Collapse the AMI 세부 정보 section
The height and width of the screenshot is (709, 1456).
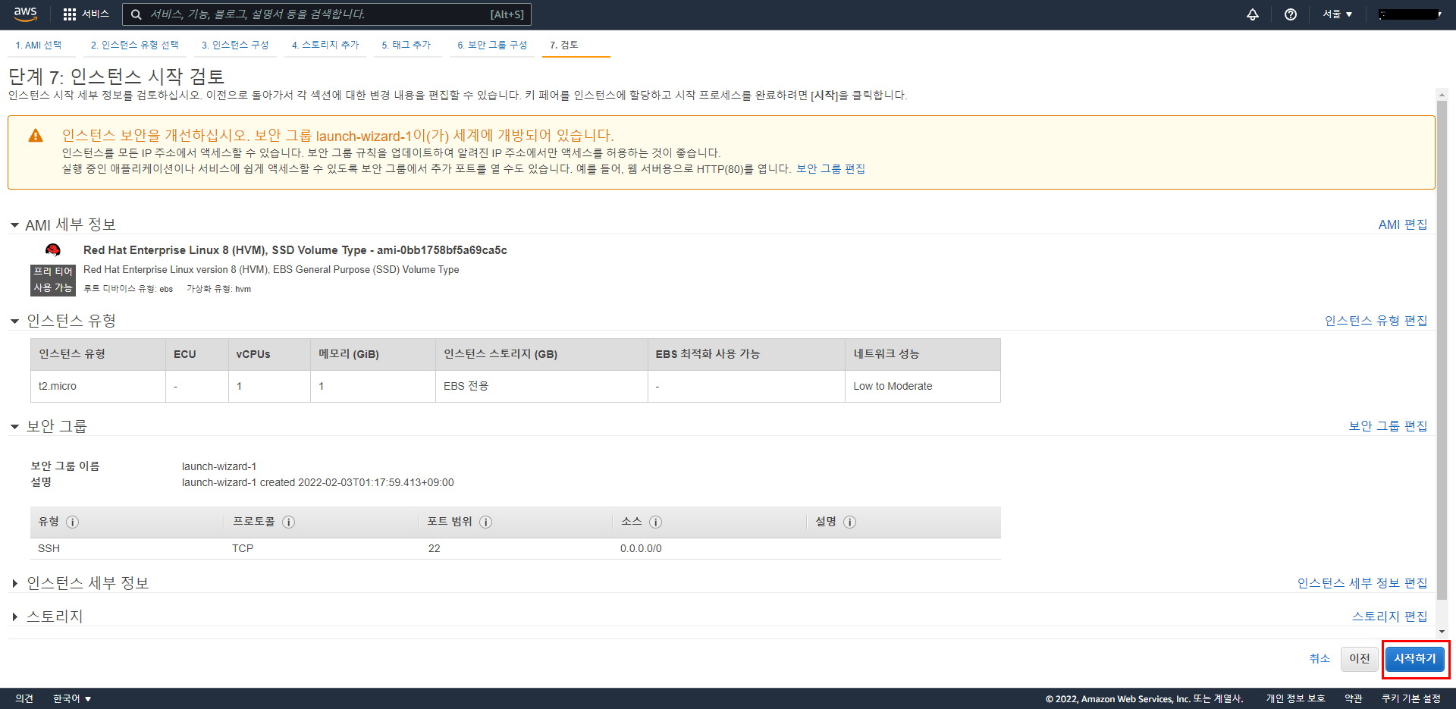pyautogui.click(x=14, y=225)
